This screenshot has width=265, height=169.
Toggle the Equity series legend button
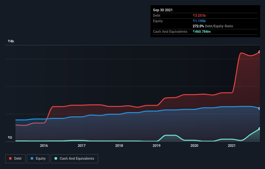pyautogui.click(x=38, y=159)
